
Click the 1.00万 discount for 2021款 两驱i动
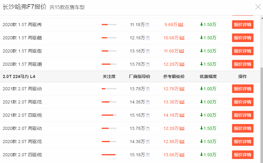coord(208,89)
